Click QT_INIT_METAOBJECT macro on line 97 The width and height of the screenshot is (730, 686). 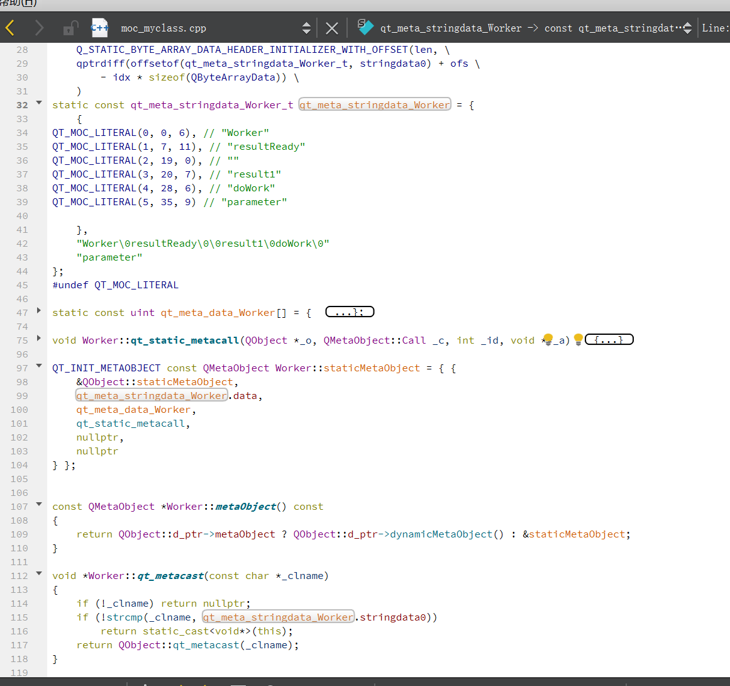106,368
